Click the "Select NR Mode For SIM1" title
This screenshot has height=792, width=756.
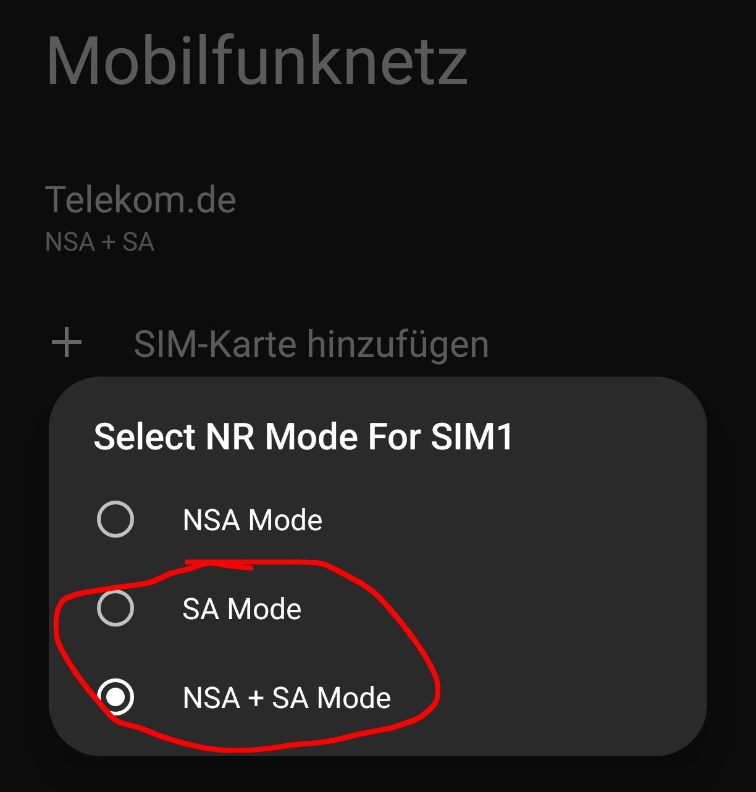tap(303, 436)
